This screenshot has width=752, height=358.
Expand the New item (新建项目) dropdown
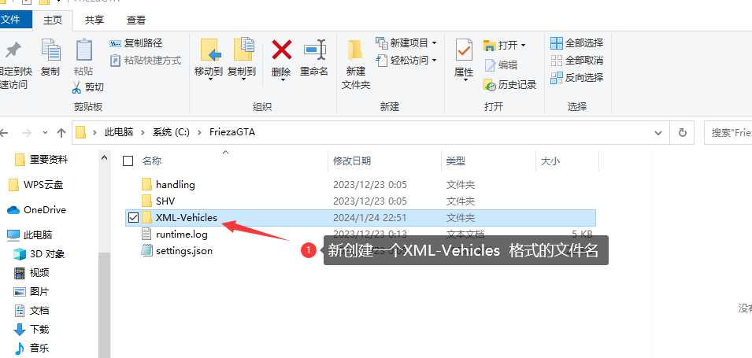coord(406,43)
